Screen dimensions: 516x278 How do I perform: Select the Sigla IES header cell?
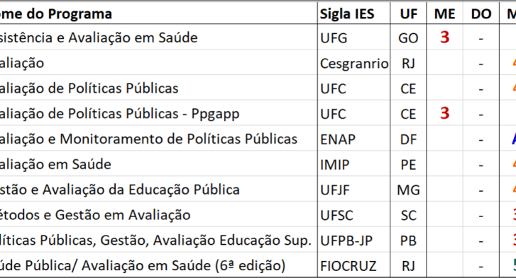point(353,13)
